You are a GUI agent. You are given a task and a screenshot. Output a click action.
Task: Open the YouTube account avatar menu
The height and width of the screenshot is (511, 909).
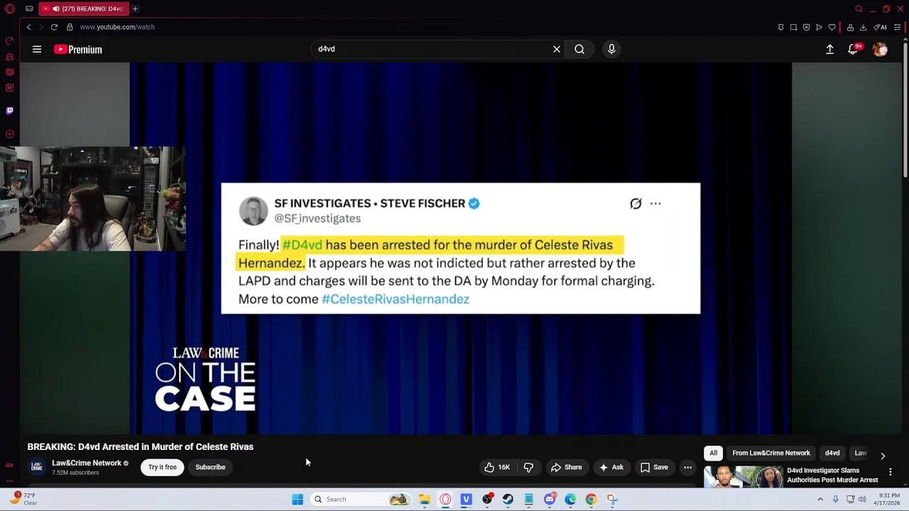pos(880,50)
